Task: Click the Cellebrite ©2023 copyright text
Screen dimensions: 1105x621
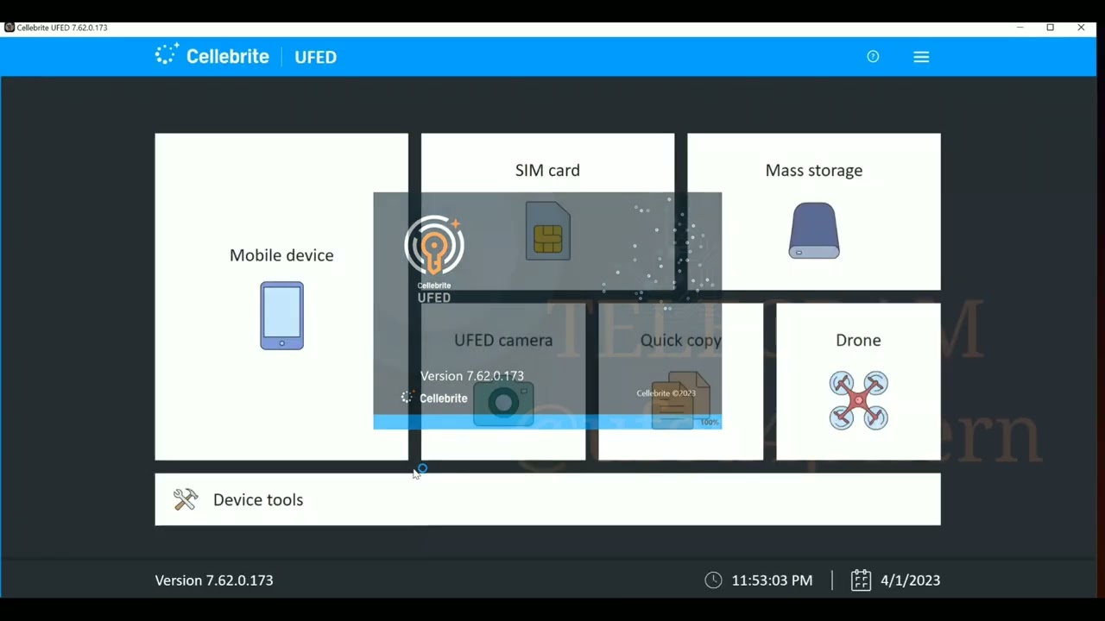Action: pos(666,393)
